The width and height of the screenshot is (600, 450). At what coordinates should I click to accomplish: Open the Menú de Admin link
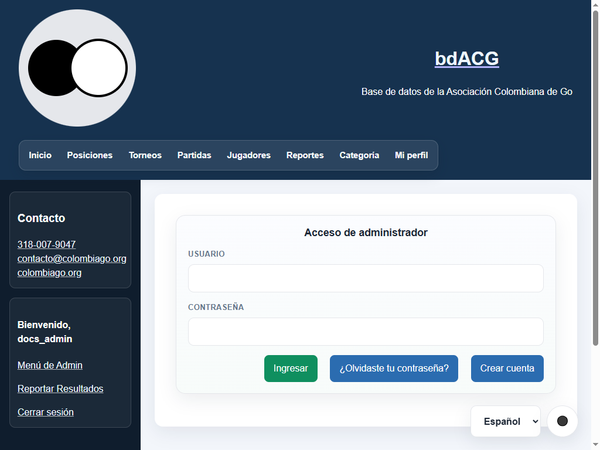pos(50,365)
